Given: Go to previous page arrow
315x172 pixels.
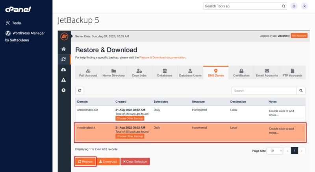Looking at the screenshot, I should click(287, 151).
